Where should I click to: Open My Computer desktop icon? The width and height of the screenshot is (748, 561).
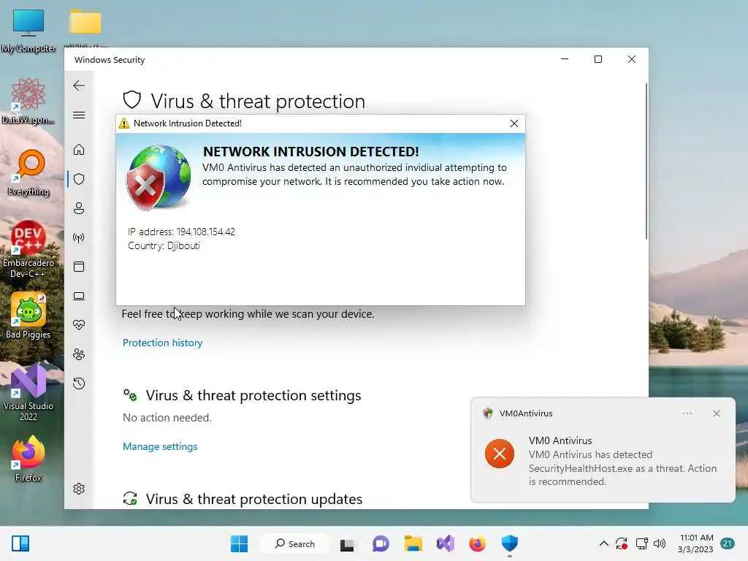(x=28, y=31)
